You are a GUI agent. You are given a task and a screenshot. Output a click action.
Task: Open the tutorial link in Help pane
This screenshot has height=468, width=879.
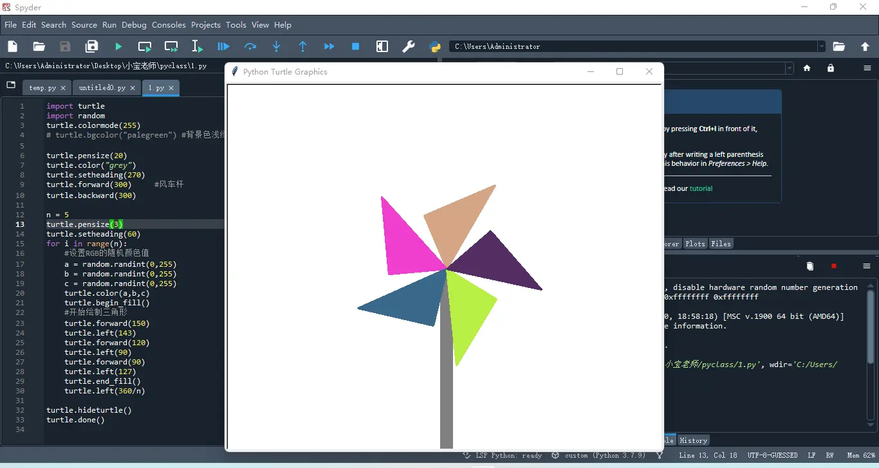click(x=701, y=188)
